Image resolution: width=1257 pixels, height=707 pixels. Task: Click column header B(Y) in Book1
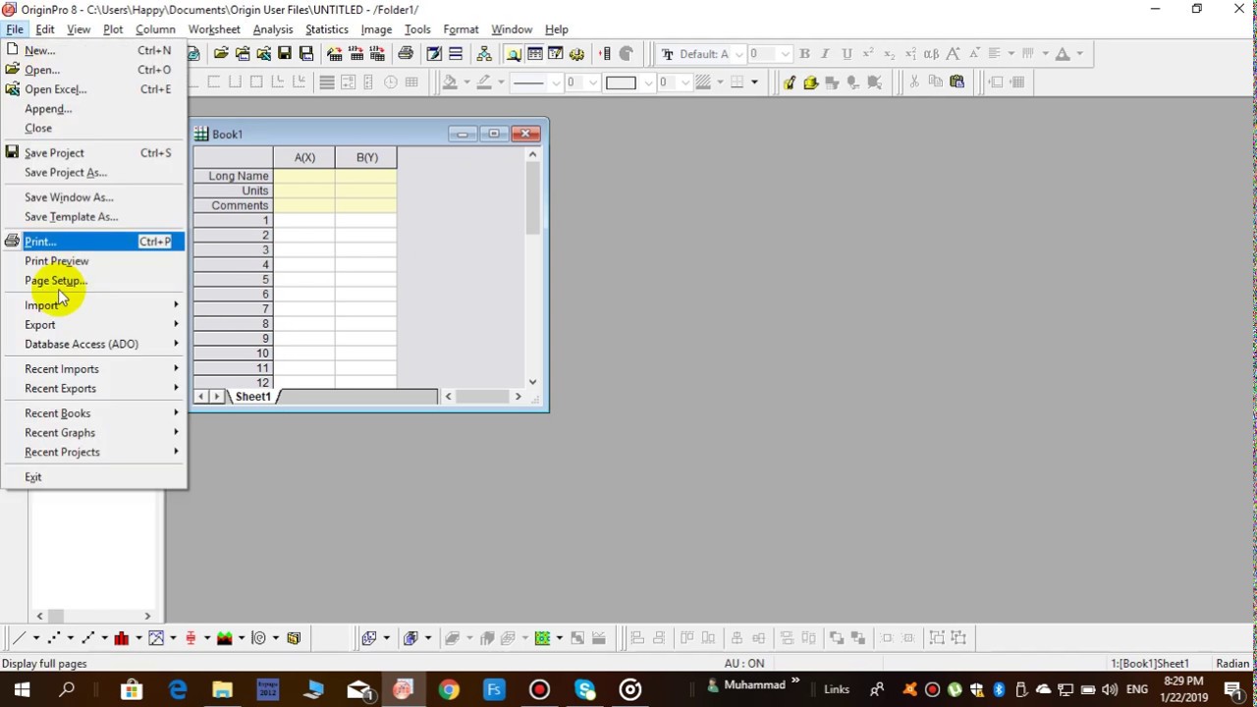[366, 157]
